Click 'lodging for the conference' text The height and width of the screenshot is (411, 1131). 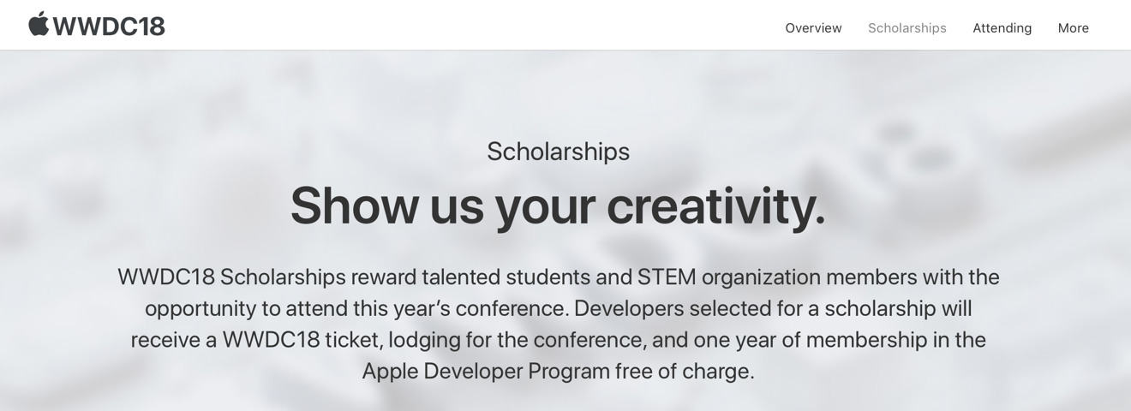click(516, 340)
